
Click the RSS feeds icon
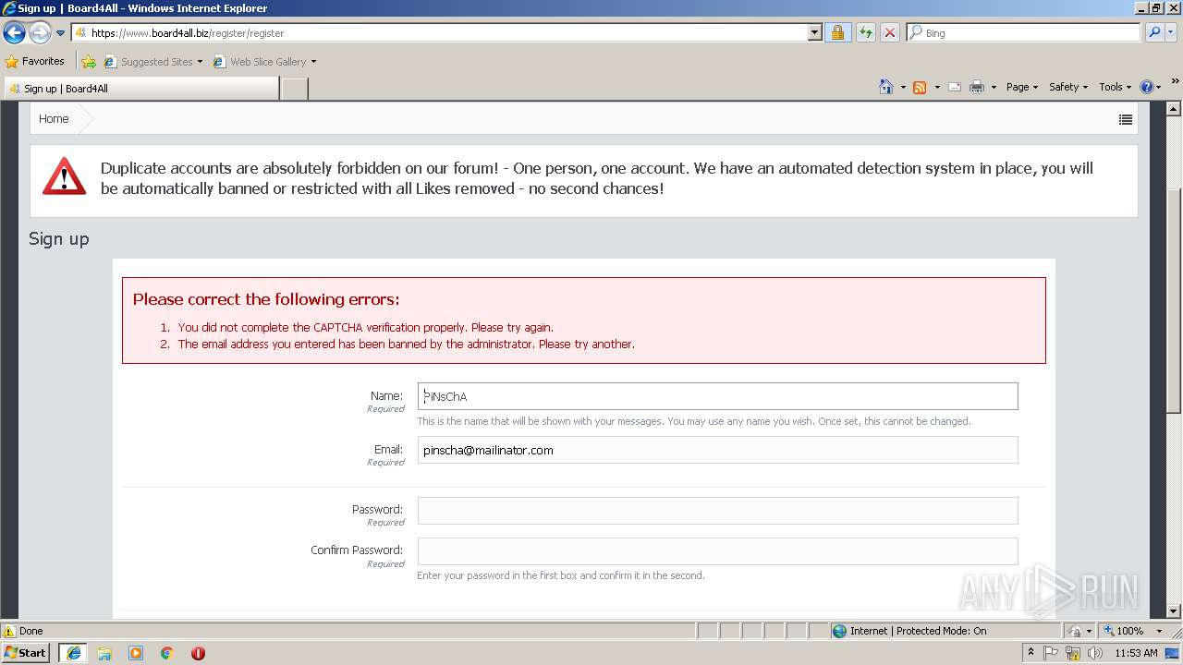coord(920,87)
